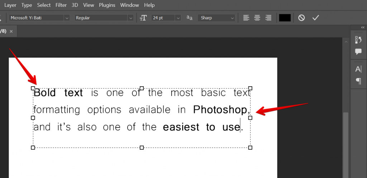This screenshot has width=367, height=178.
Task: Open the Paragraph panel icon
Action: click(358, 81)
